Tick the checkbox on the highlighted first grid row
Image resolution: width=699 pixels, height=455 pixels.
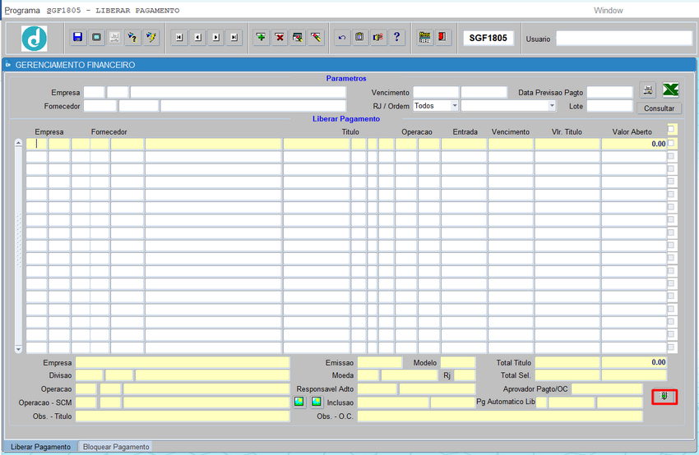[x=672, y=144]
